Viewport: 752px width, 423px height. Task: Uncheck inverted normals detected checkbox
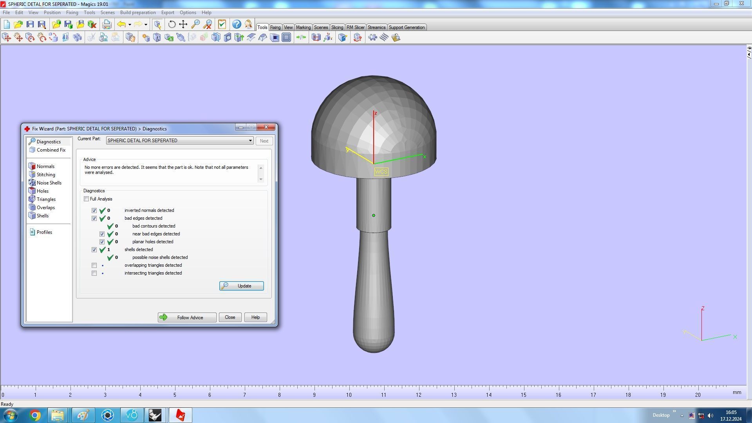[x=94, y=211]
